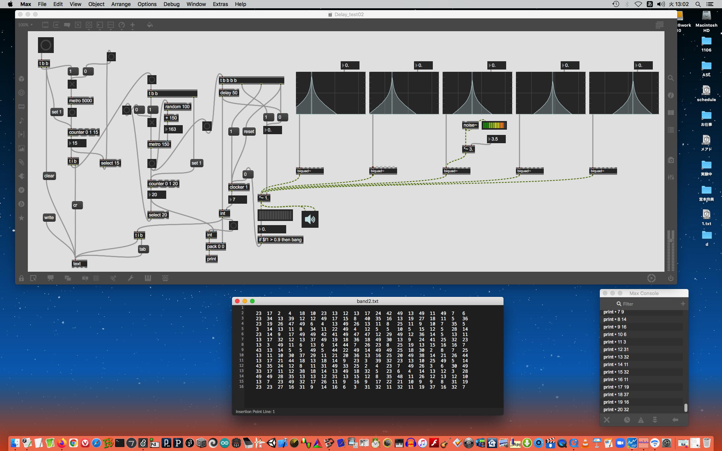Viewport: 722px width, 451px height.
Task: Click the horizontal gain slider below *~ 1.
Action: coord(275,215)
